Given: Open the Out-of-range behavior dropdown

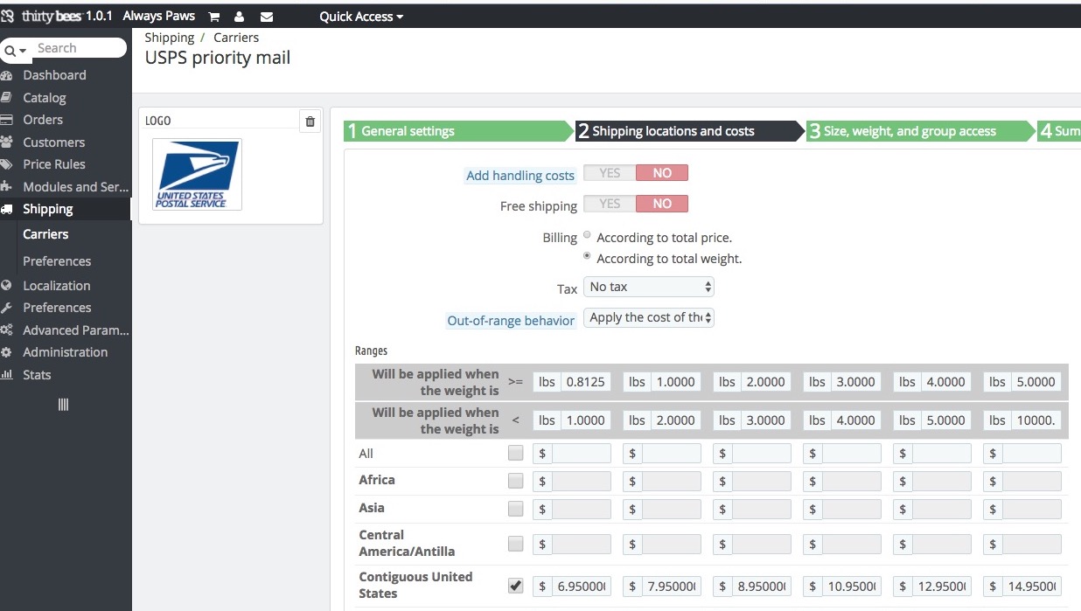Looking at the screenshot, I should [x=648, y=317].
